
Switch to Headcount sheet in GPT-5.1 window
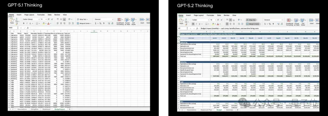point(46,109)
